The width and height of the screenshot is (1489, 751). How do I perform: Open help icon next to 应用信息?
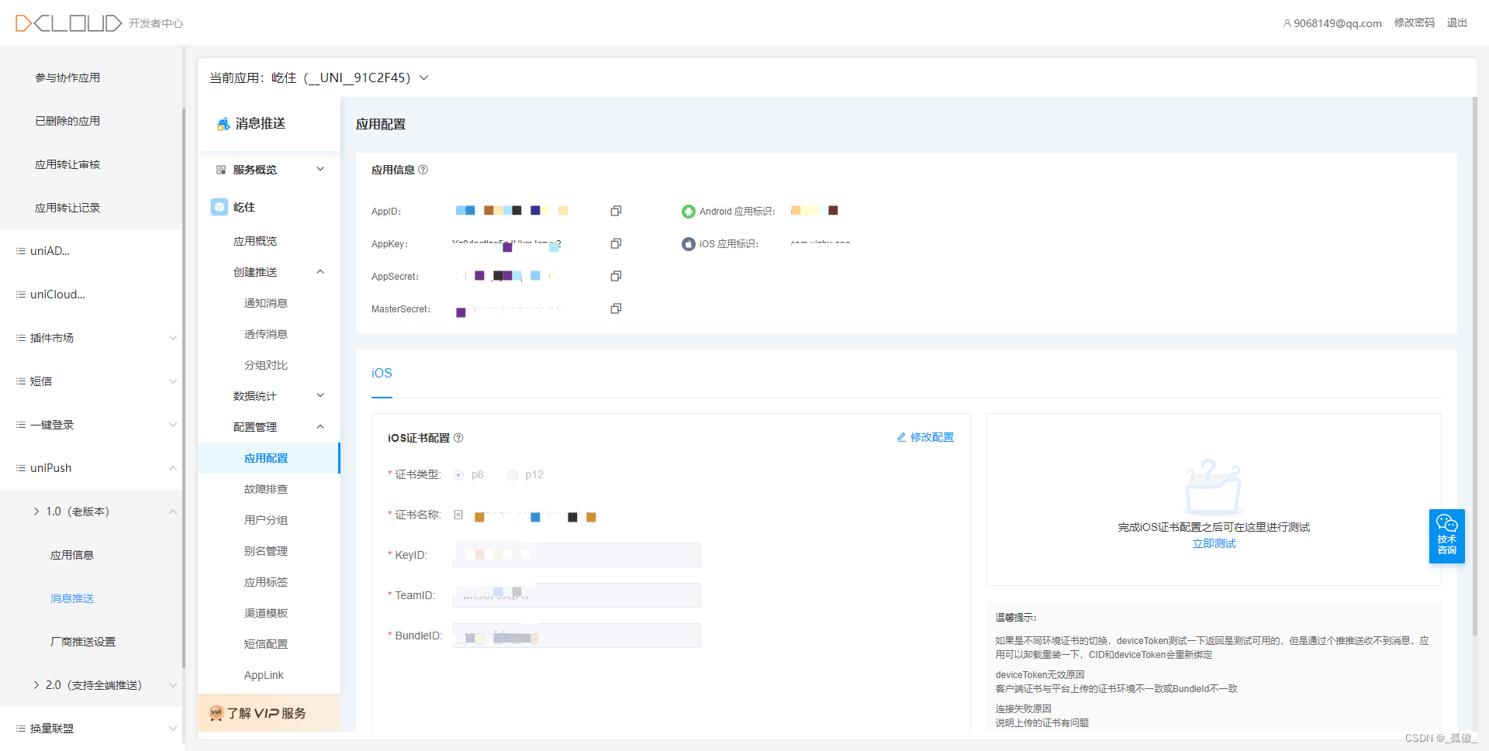click(x=423, y=170)
